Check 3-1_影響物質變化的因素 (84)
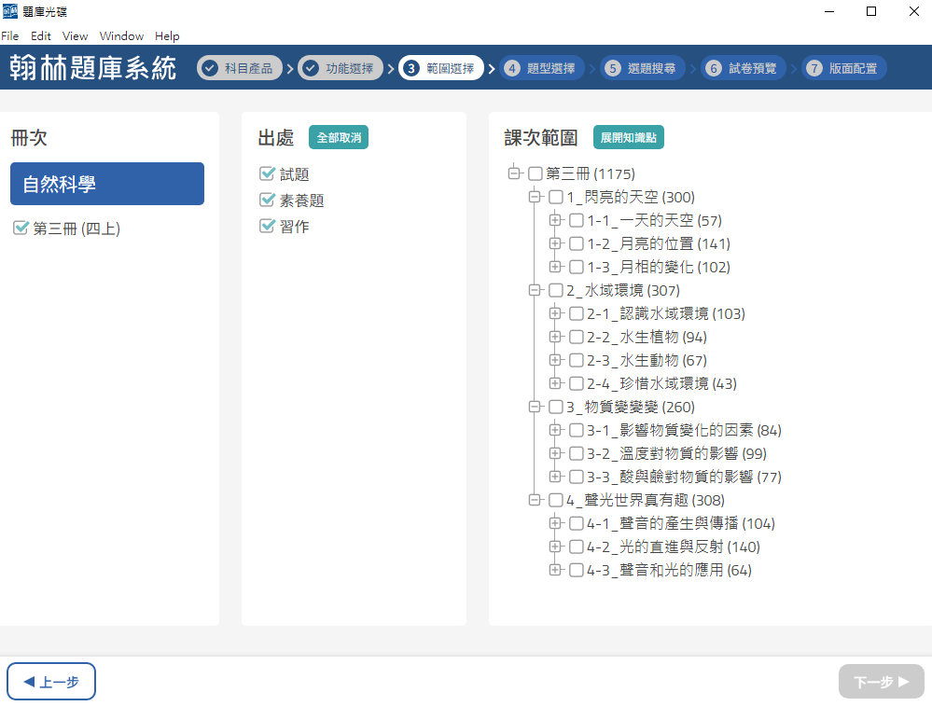The image size is (932, 706). (x=576, y=430)
